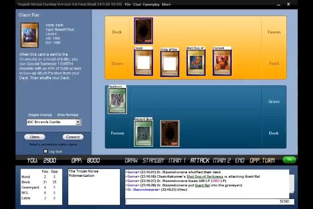
Task: Click the View Rulings link
Action: pos(68,115)
